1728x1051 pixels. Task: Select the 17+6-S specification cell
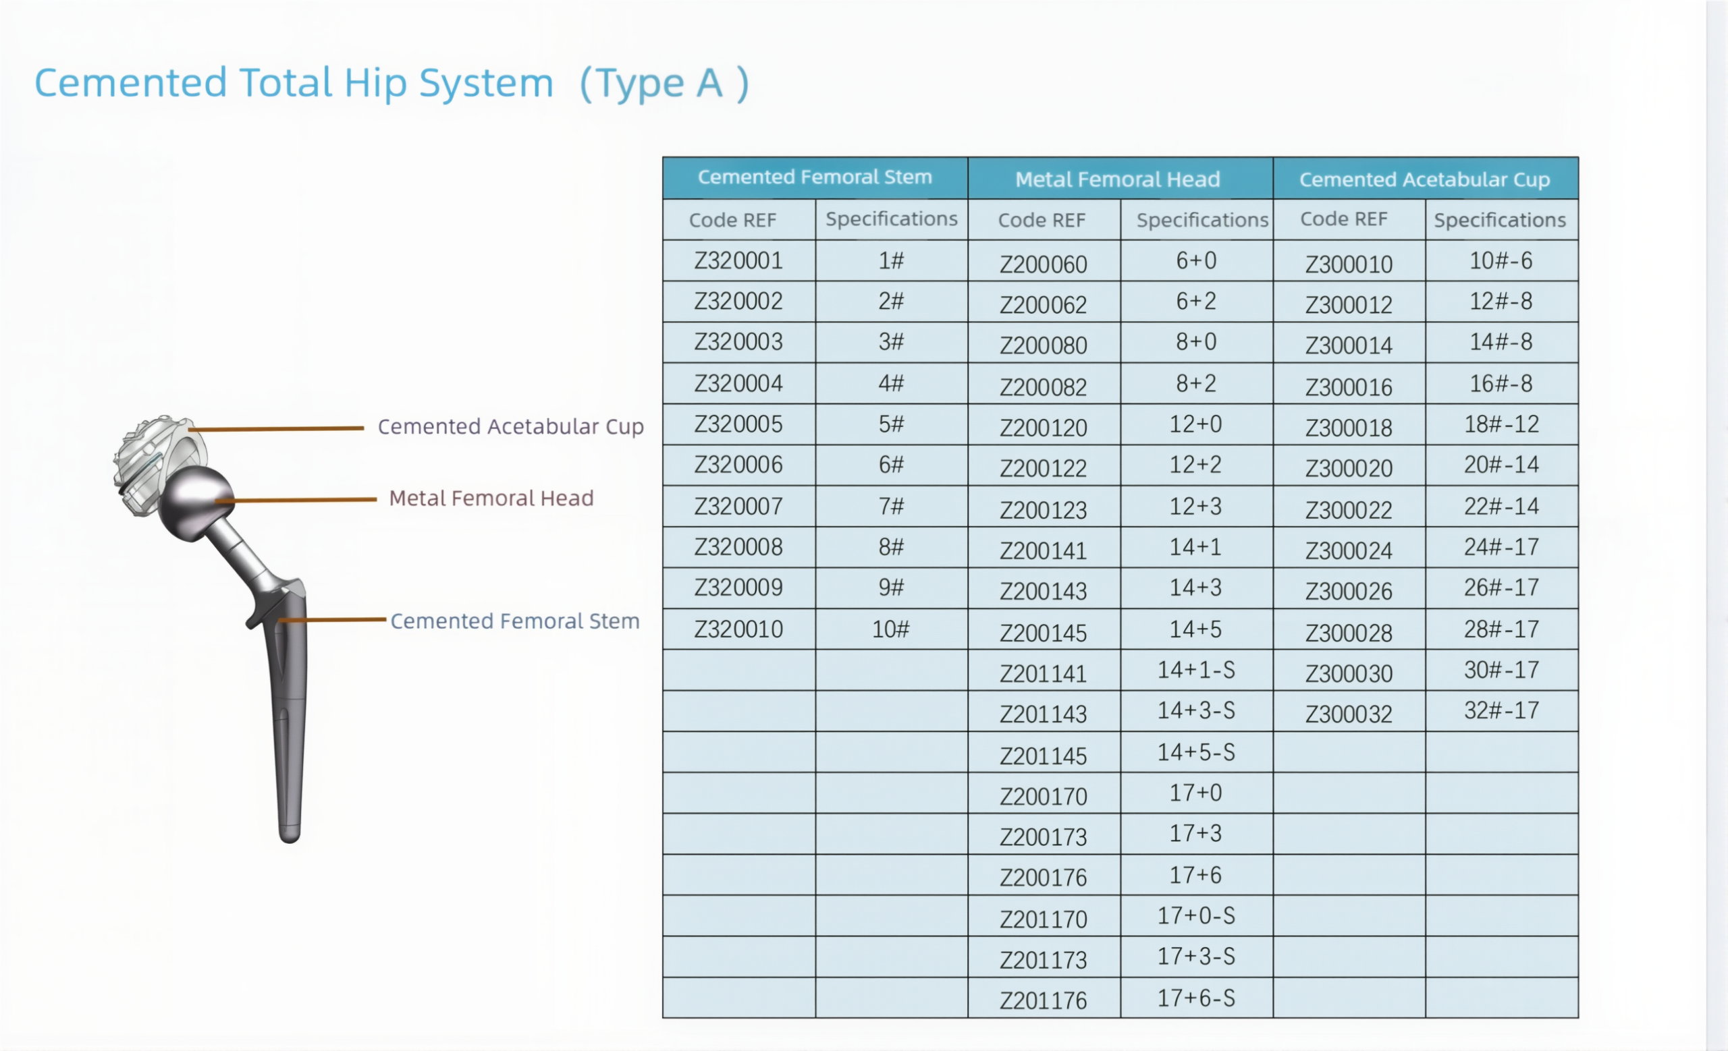point(1195,998)
